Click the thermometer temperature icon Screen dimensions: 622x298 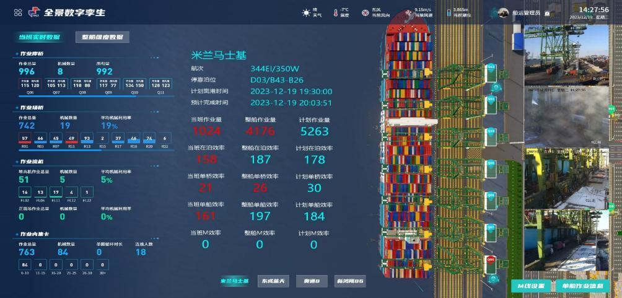click(x=335, y=12)
